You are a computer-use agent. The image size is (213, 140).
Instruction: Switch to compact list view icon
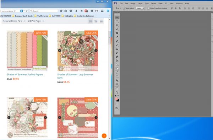pos(101,21)
